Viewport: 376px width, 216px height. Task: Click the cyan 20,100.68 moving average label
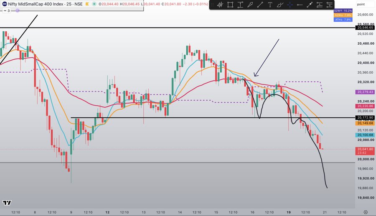click(x=365, y=135)
